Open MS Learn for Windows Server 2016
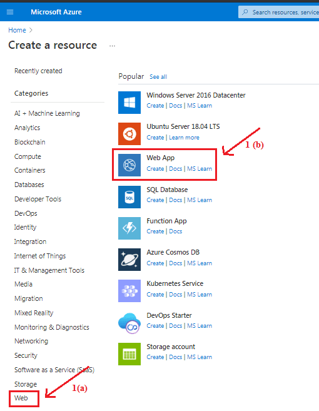 pos(200,106)
